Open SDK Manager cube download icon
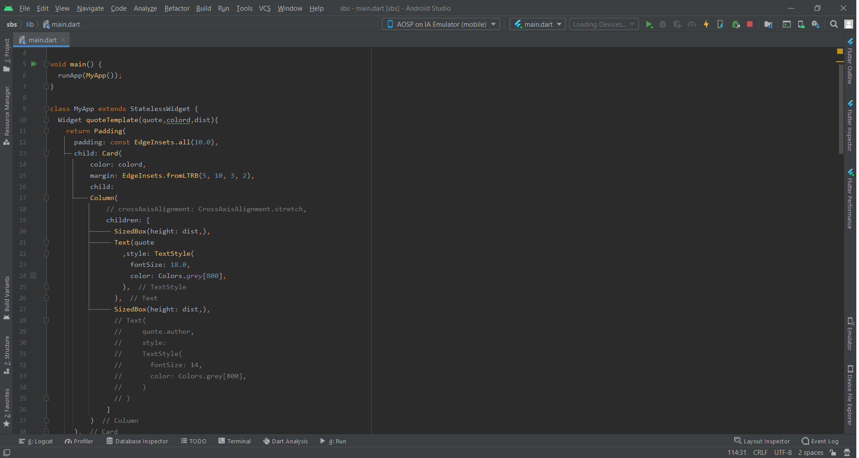Viewport: 859px width, 458px height. pyautogui.click(x=816, y=25)
